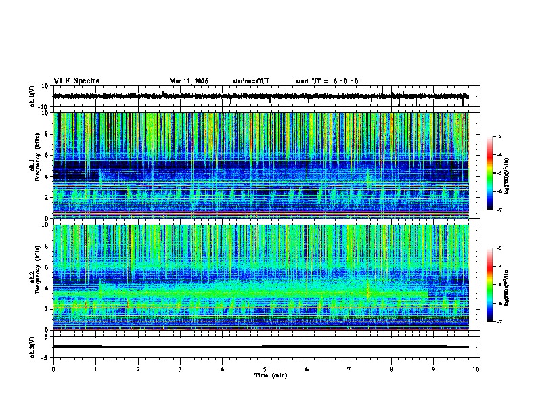Click time axis tick label "2"

(138, 369)
